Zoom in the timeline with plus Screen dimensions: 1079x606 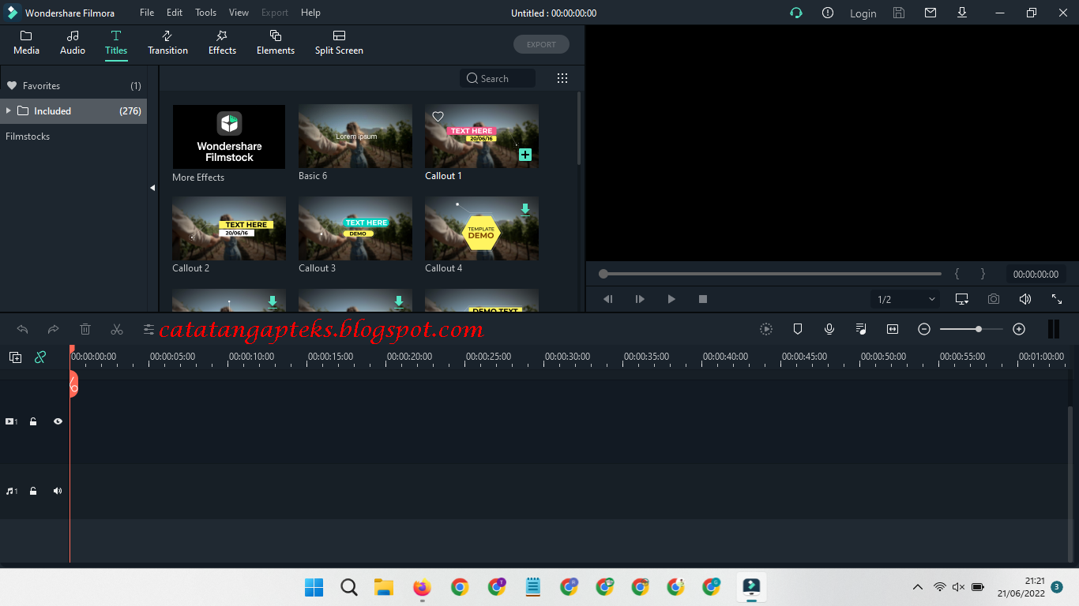[x=1019, y=329]
